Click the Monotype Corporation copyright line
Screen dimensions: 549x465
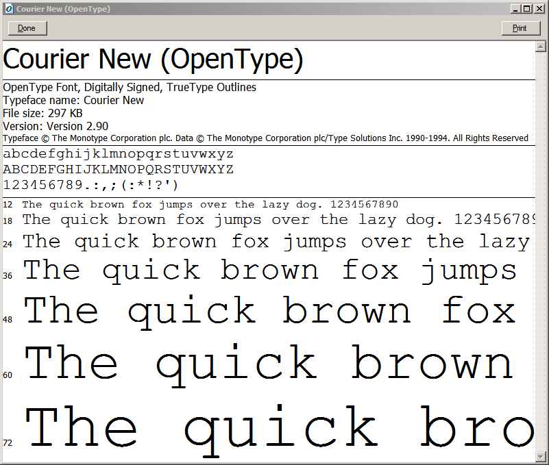click(x=265, y=138)
